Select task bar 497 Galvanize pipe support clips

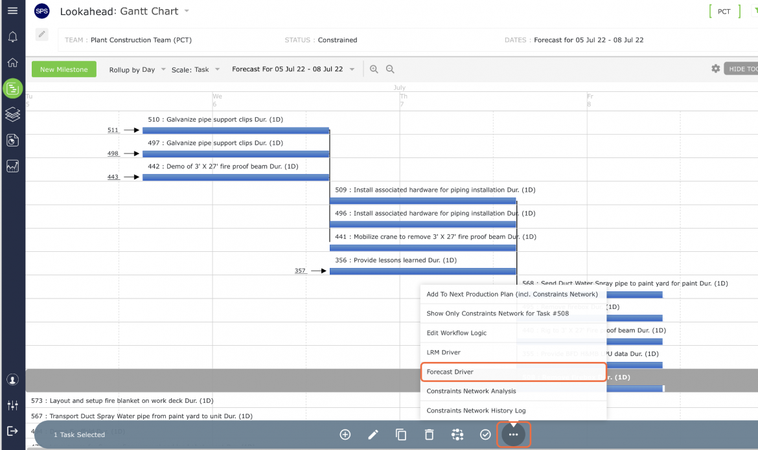point(236,153)
